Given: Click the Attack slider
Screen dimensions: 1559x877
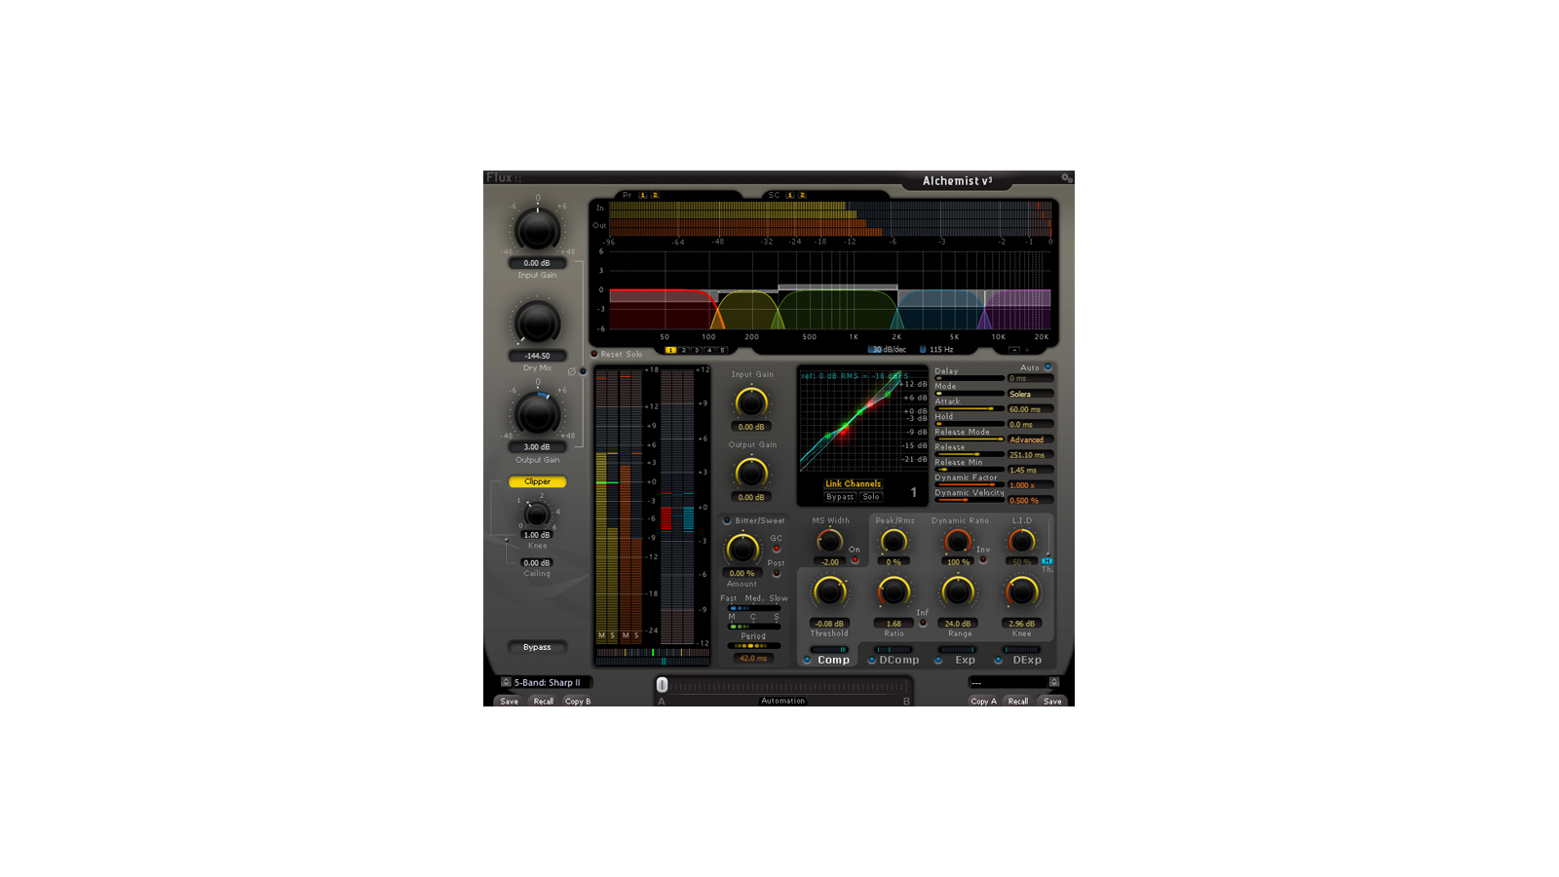Looking at the screenshot, I should pyautogui.click(x=970, y=408).
